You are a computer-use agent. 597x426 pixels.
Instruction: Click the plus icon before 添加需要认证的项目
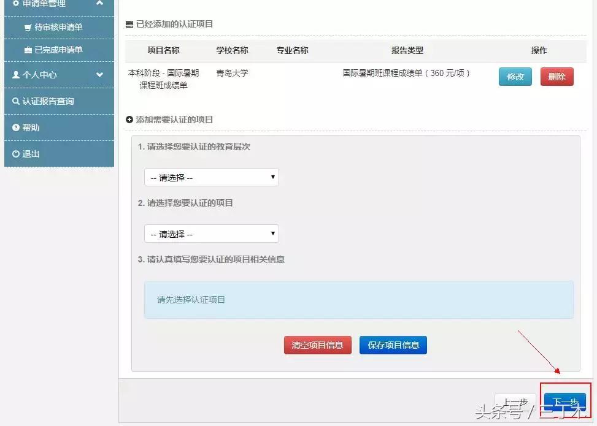click(x=130, y=120)
